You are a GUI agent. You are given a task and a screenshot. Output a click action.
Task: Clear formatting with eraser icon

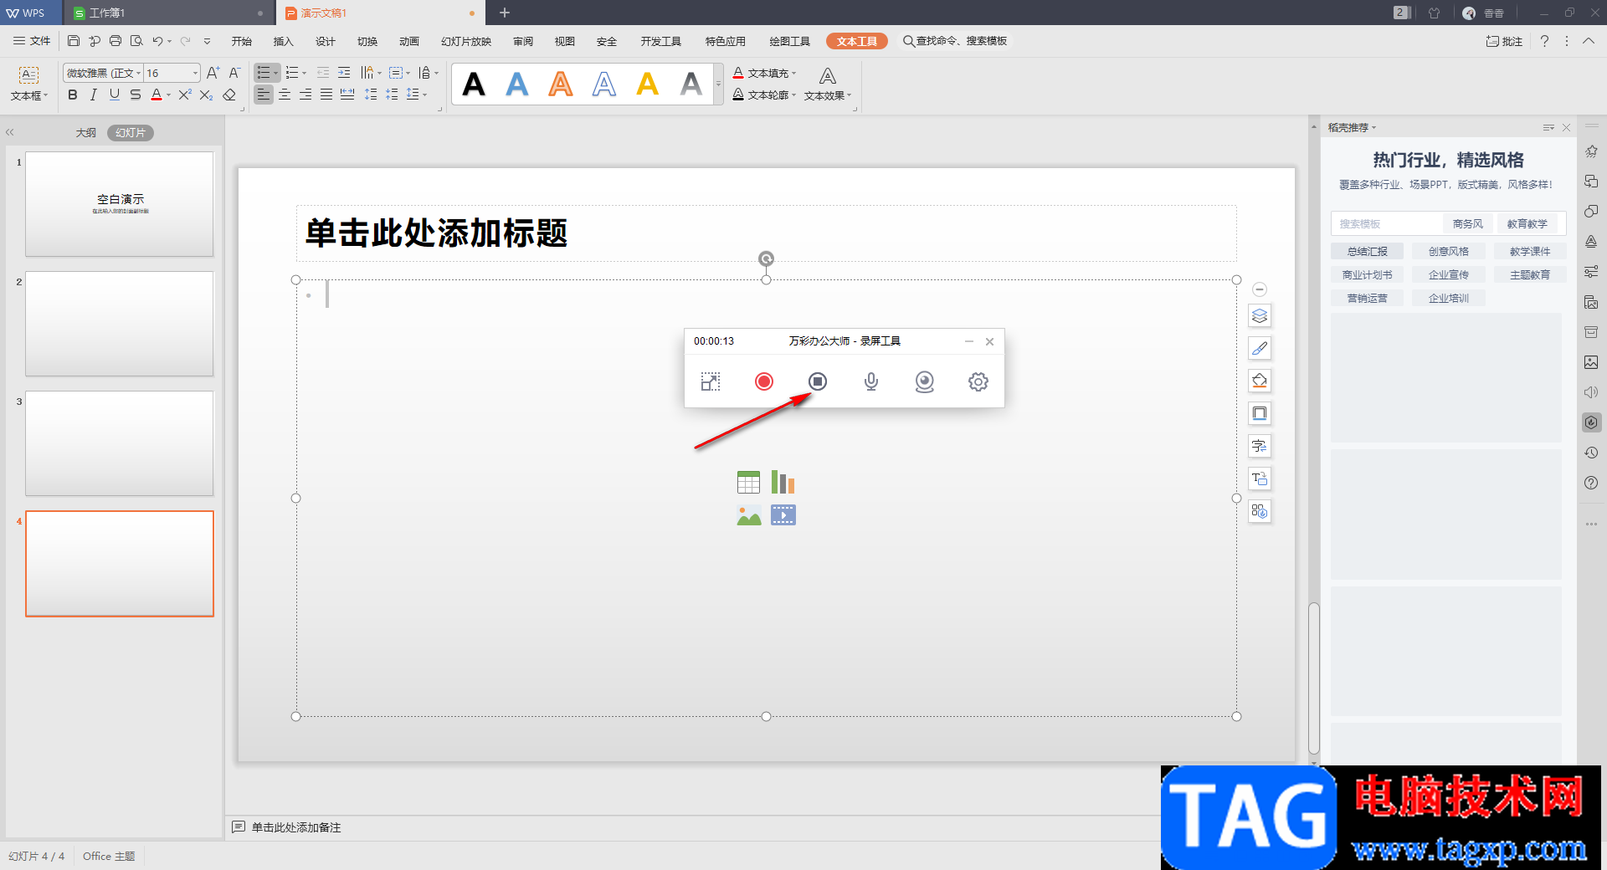(228, 95)
